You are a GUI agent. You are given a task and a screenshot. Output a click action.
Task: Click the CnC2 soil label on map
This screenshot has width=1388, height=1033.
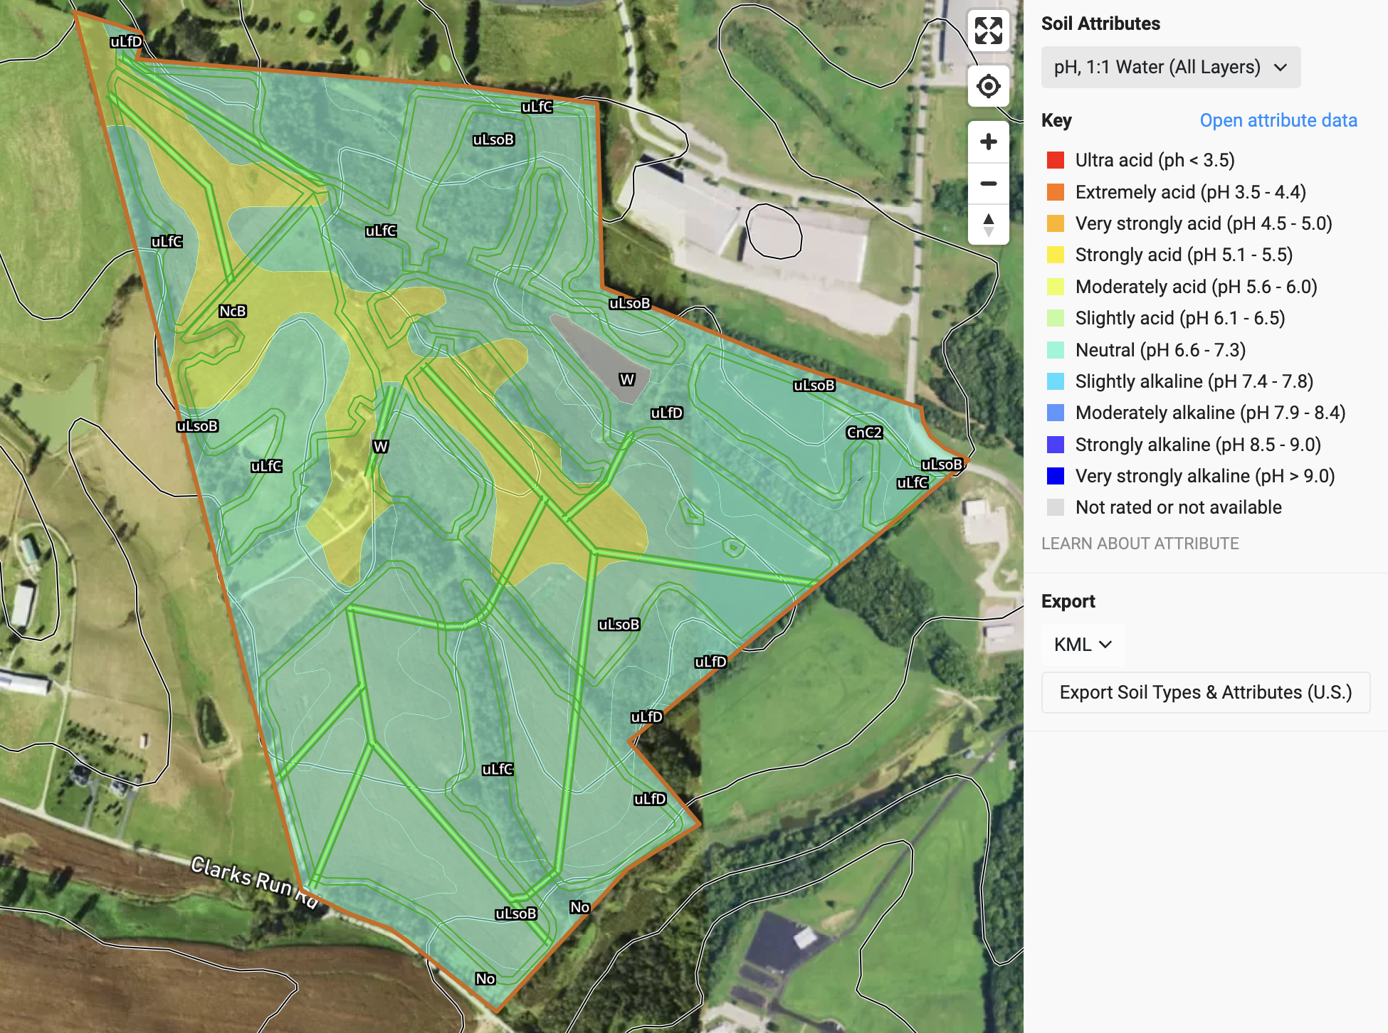pyautogui.click(x=864, y=433)
